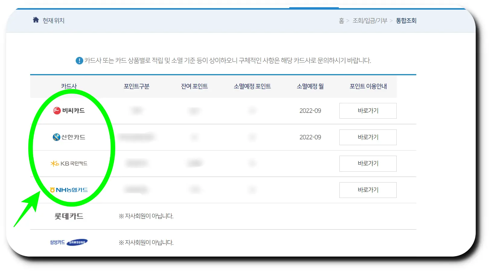Click the 포인트구분 column header
The height and width of the screenshot is (271, 489).
pyautogui.click(x=136, y=86)
